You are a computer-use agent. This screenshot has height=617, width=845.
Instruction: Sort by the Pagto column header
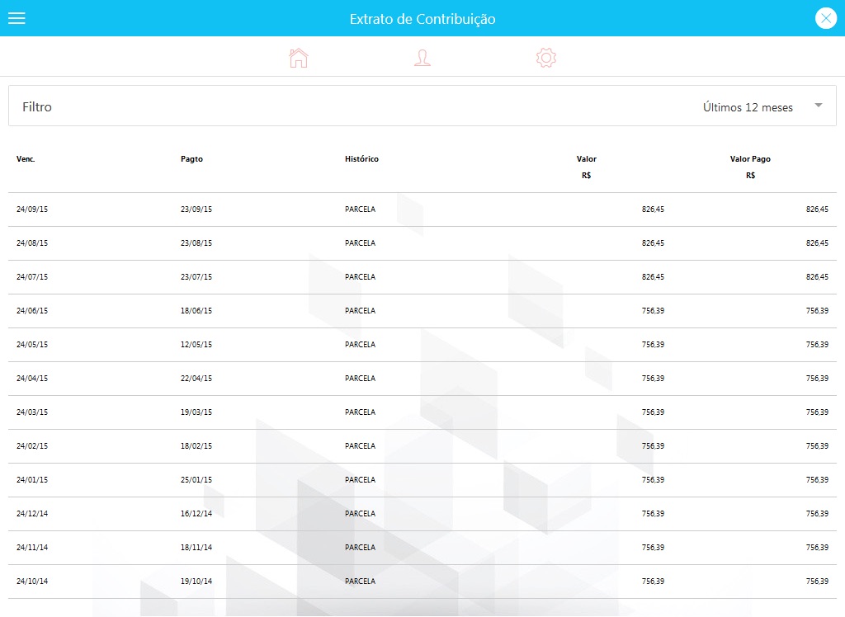tap(191, 159)
